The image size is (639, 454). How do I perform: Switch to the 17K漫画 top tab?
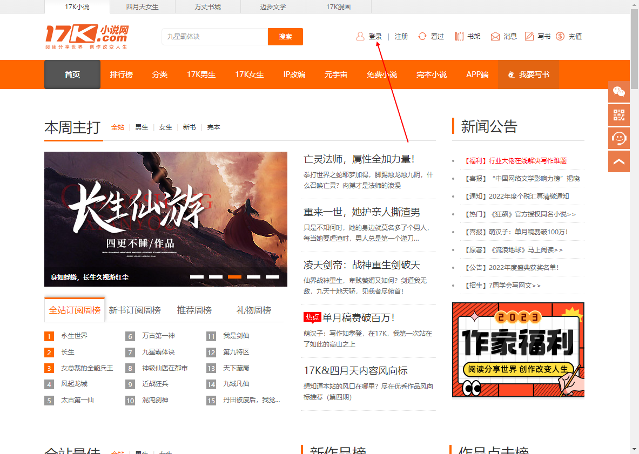(338, 7)
